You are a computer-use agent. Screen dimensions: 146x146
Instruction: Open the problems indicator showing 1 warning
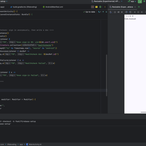click(100, 12)
